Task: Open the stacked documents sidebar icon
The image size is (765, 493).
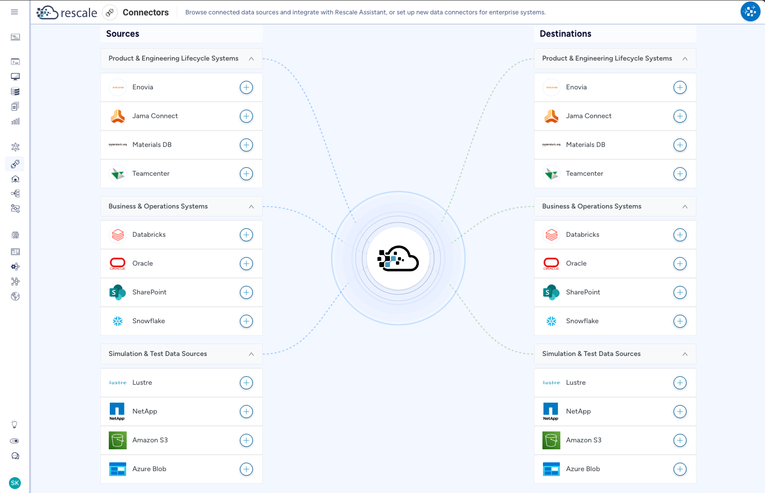Action: 15,106
